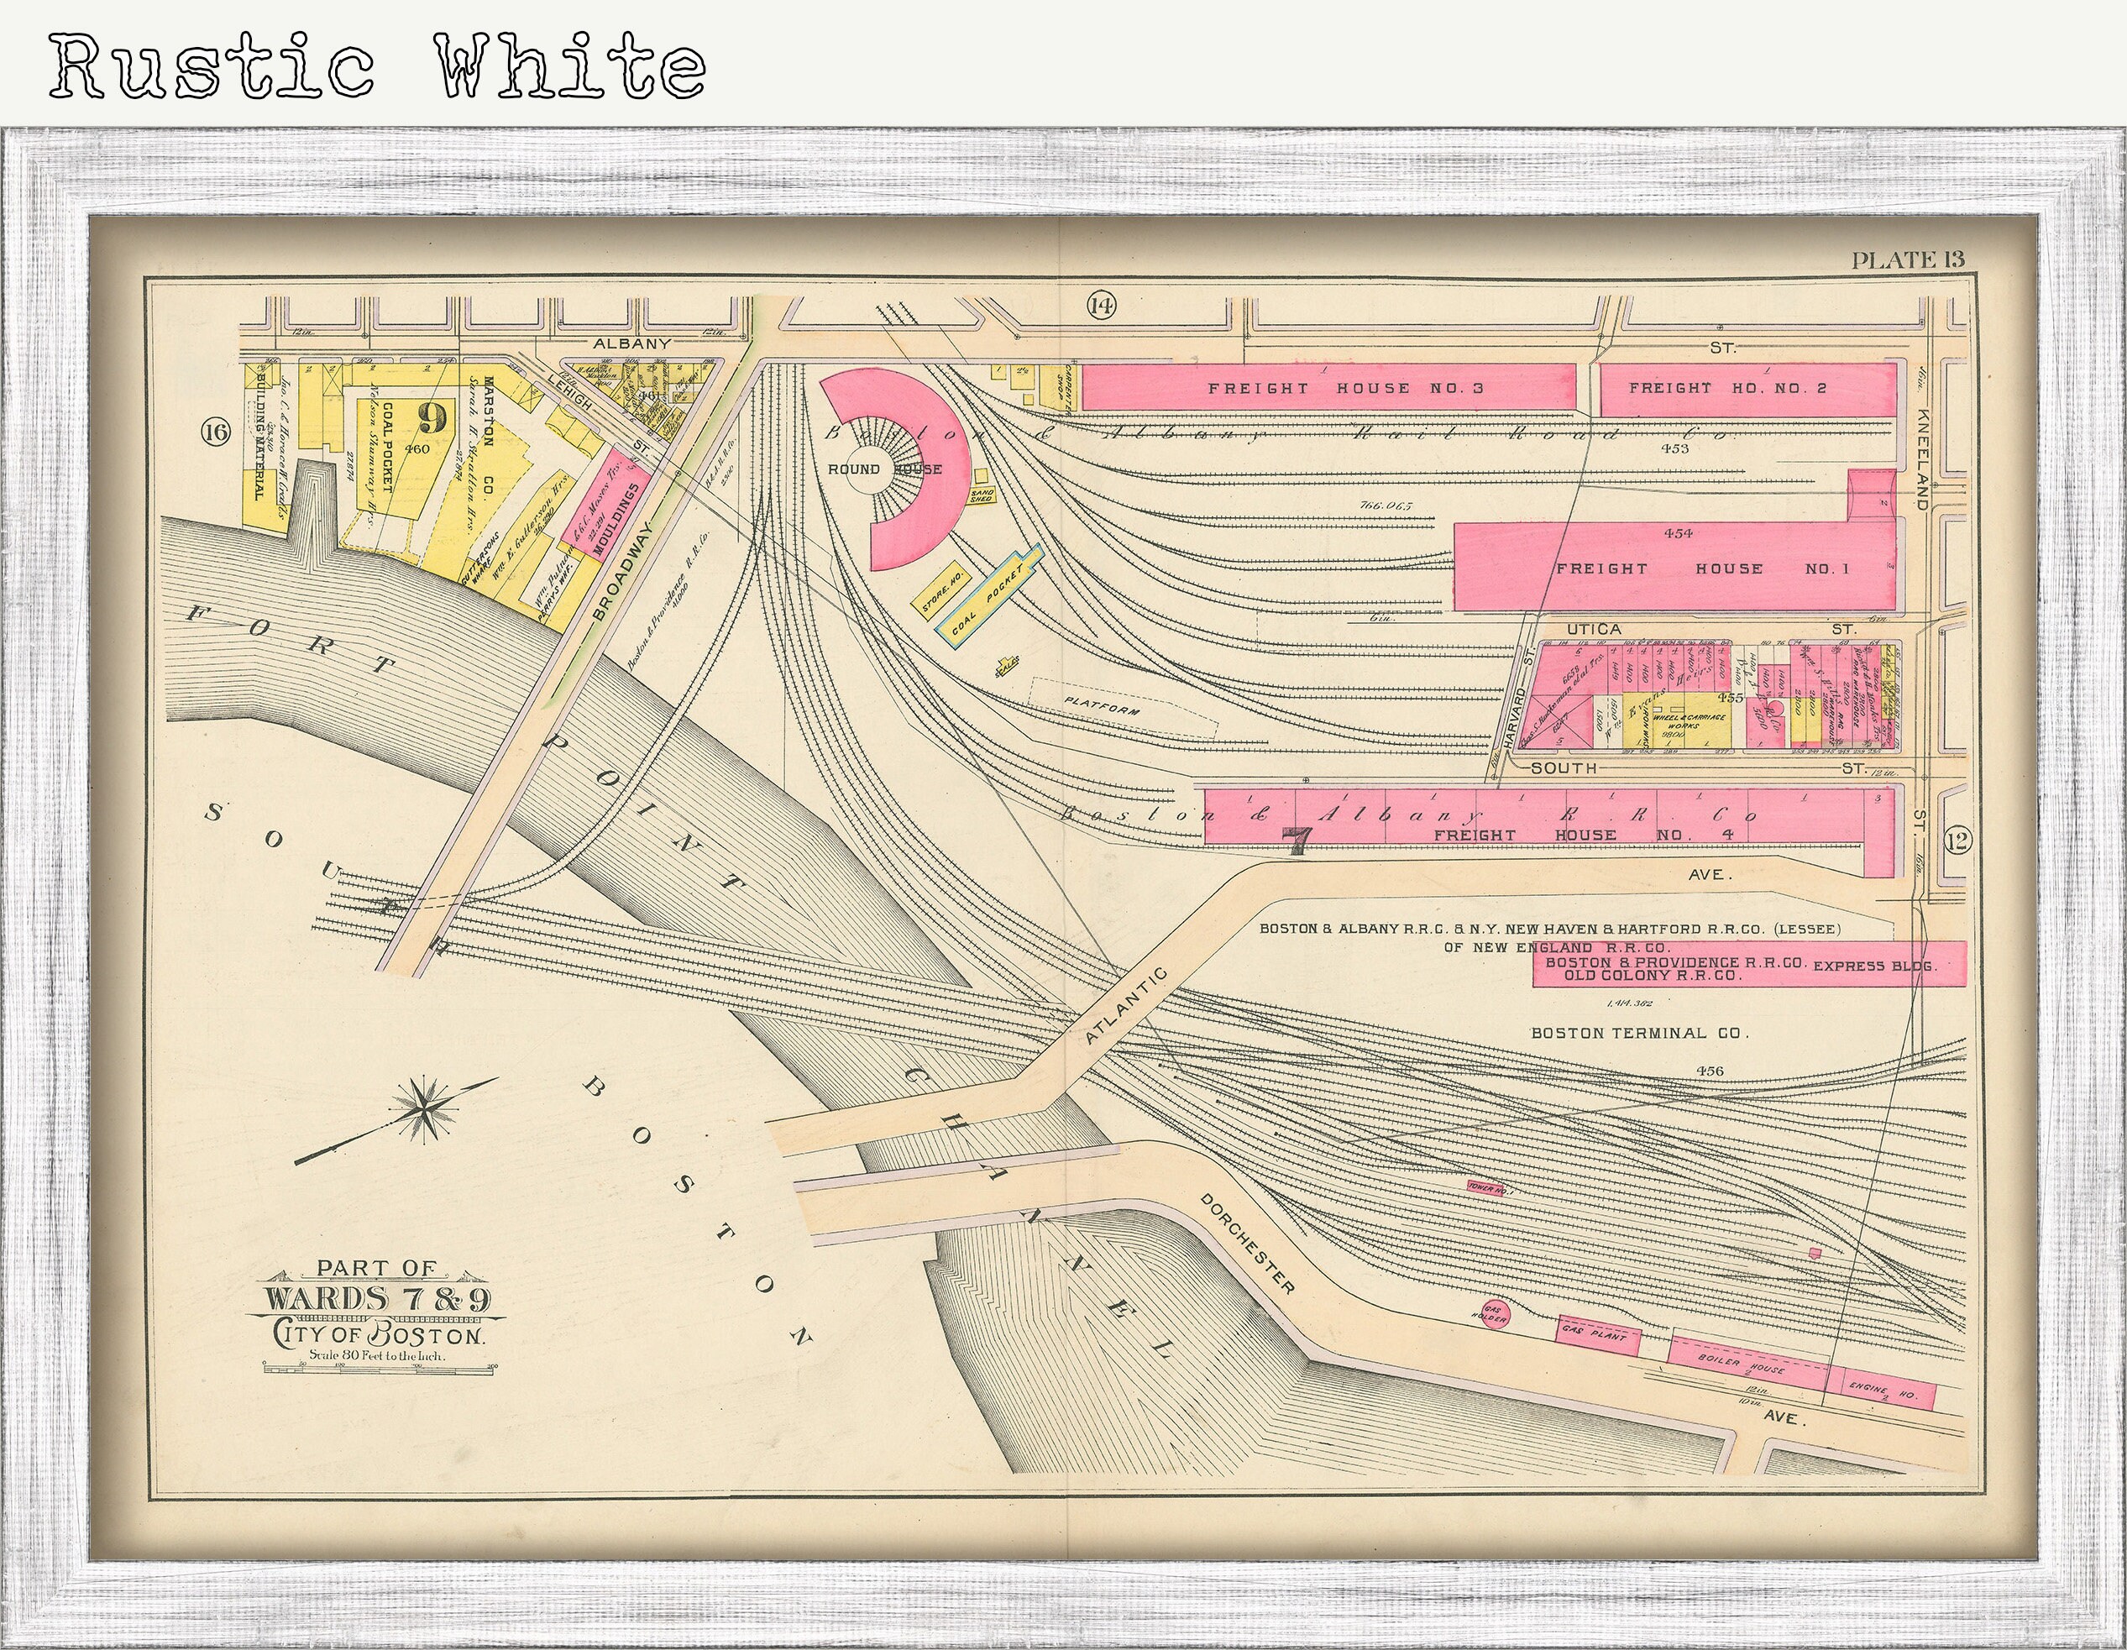Click the dashed "PLATFORM" label

point(1101,705)
